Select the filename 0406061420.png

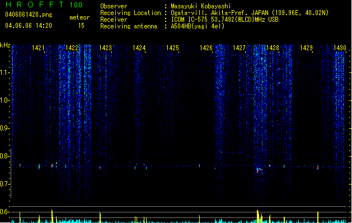click(x=29, y=14)
